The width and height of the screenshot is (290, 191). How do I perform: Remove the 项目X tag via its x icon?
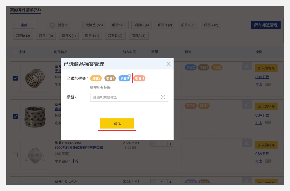click(x=129, y=75)
